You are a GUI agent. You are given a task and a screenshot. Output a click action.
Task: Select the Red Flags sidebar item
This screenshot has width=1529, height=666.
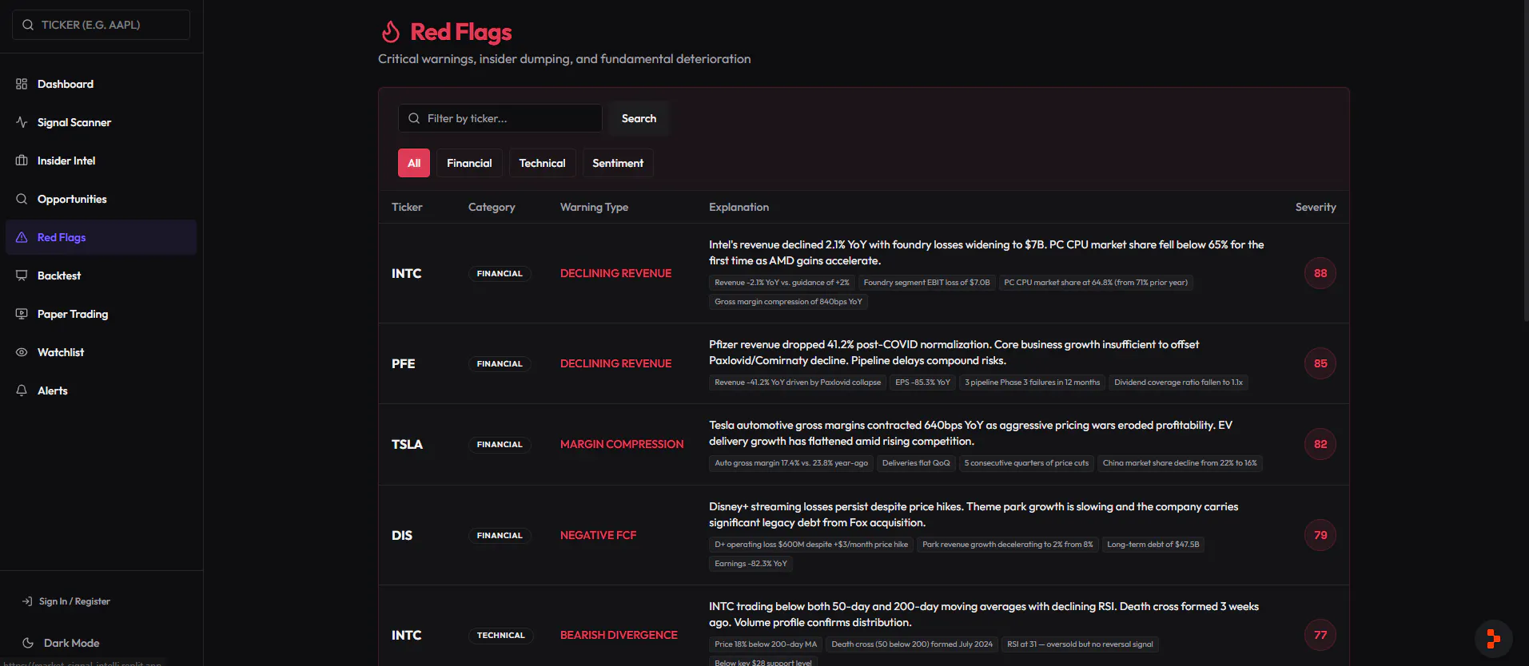coord(101,237)
